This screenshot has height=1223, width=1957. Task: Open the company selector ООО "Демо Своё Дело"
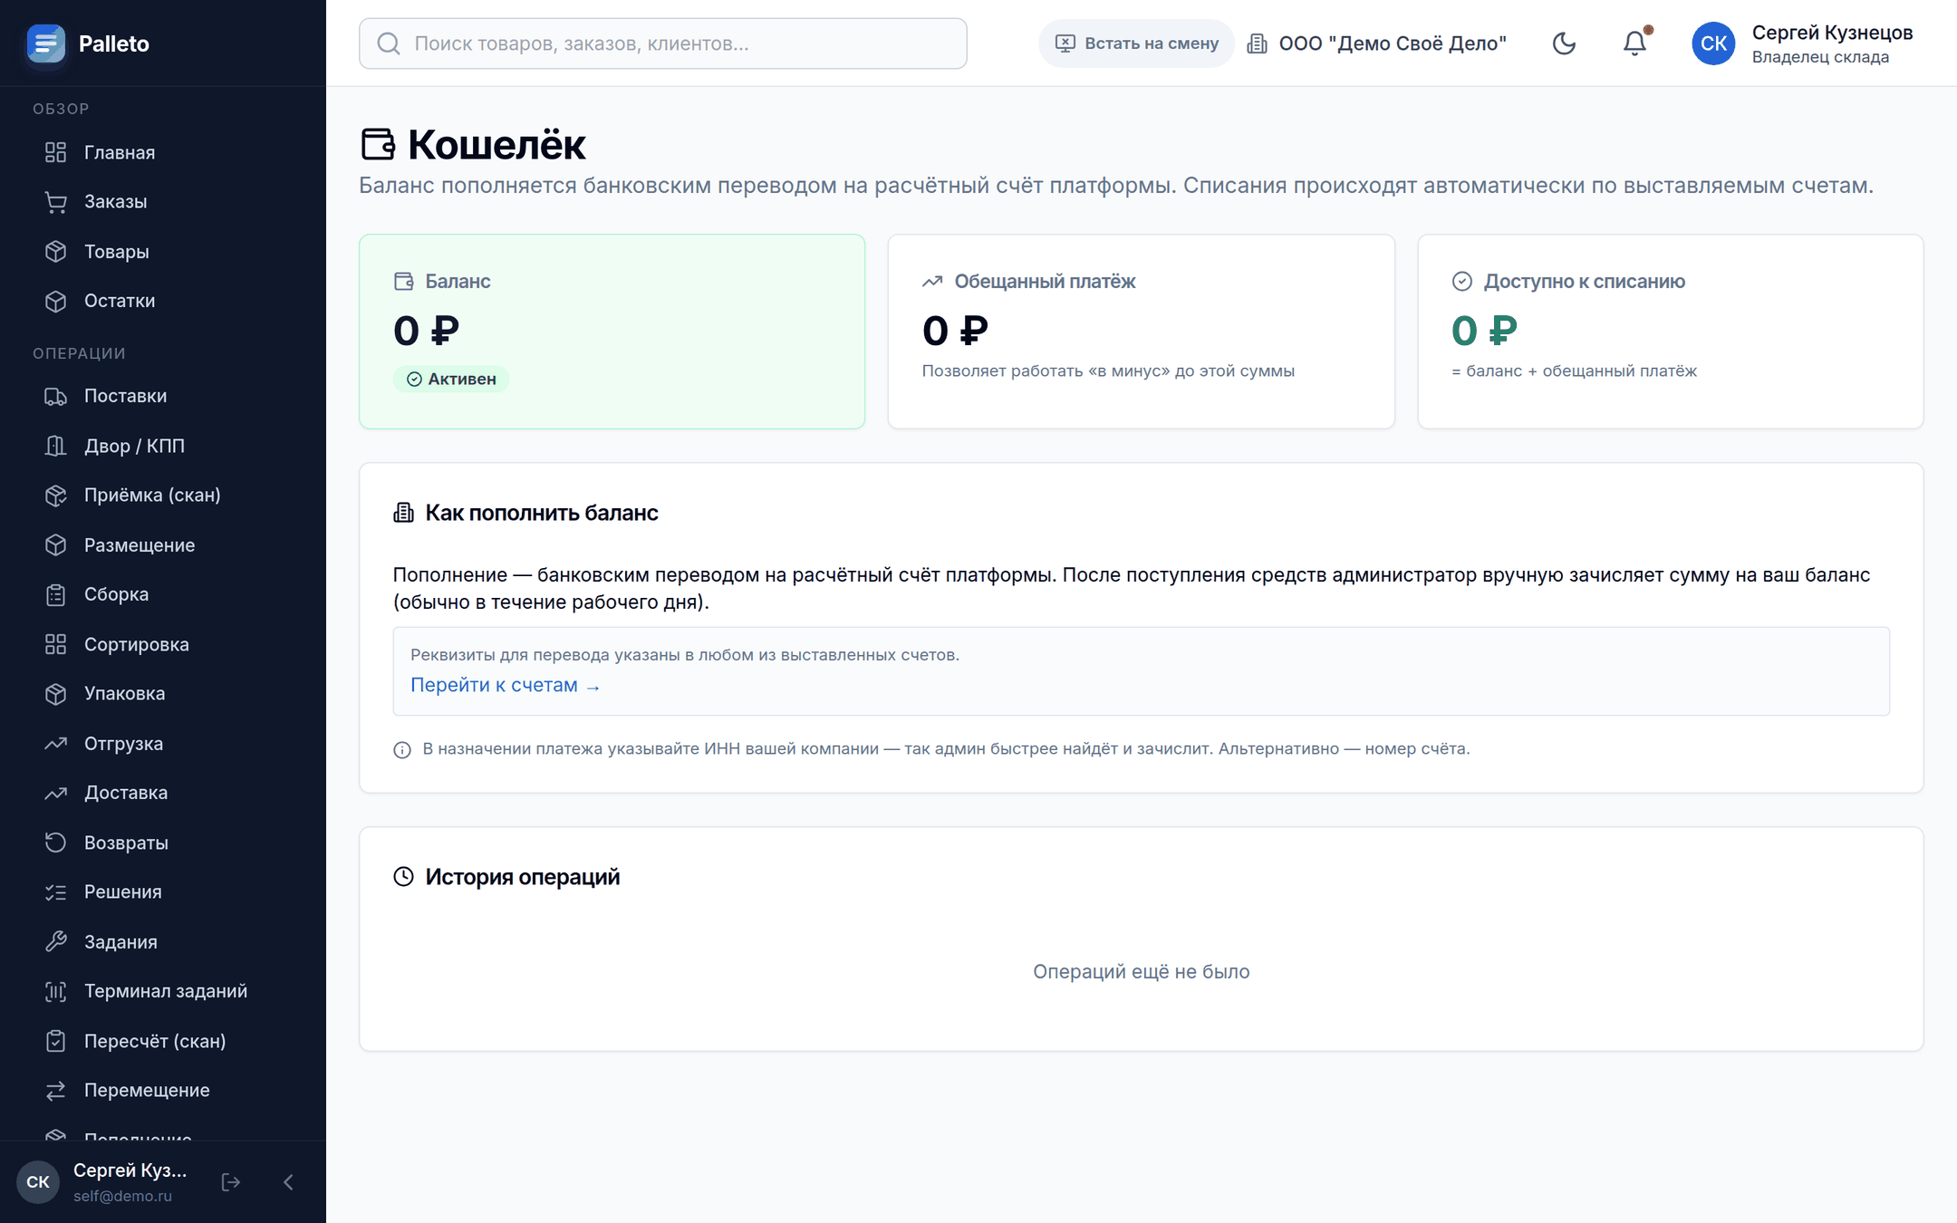(1377, 43)
